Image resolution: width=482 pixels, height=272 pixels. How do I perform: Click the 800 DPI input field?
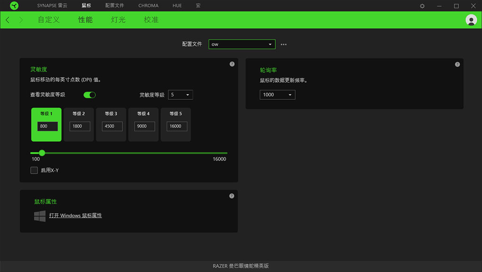tap(48, 126)
